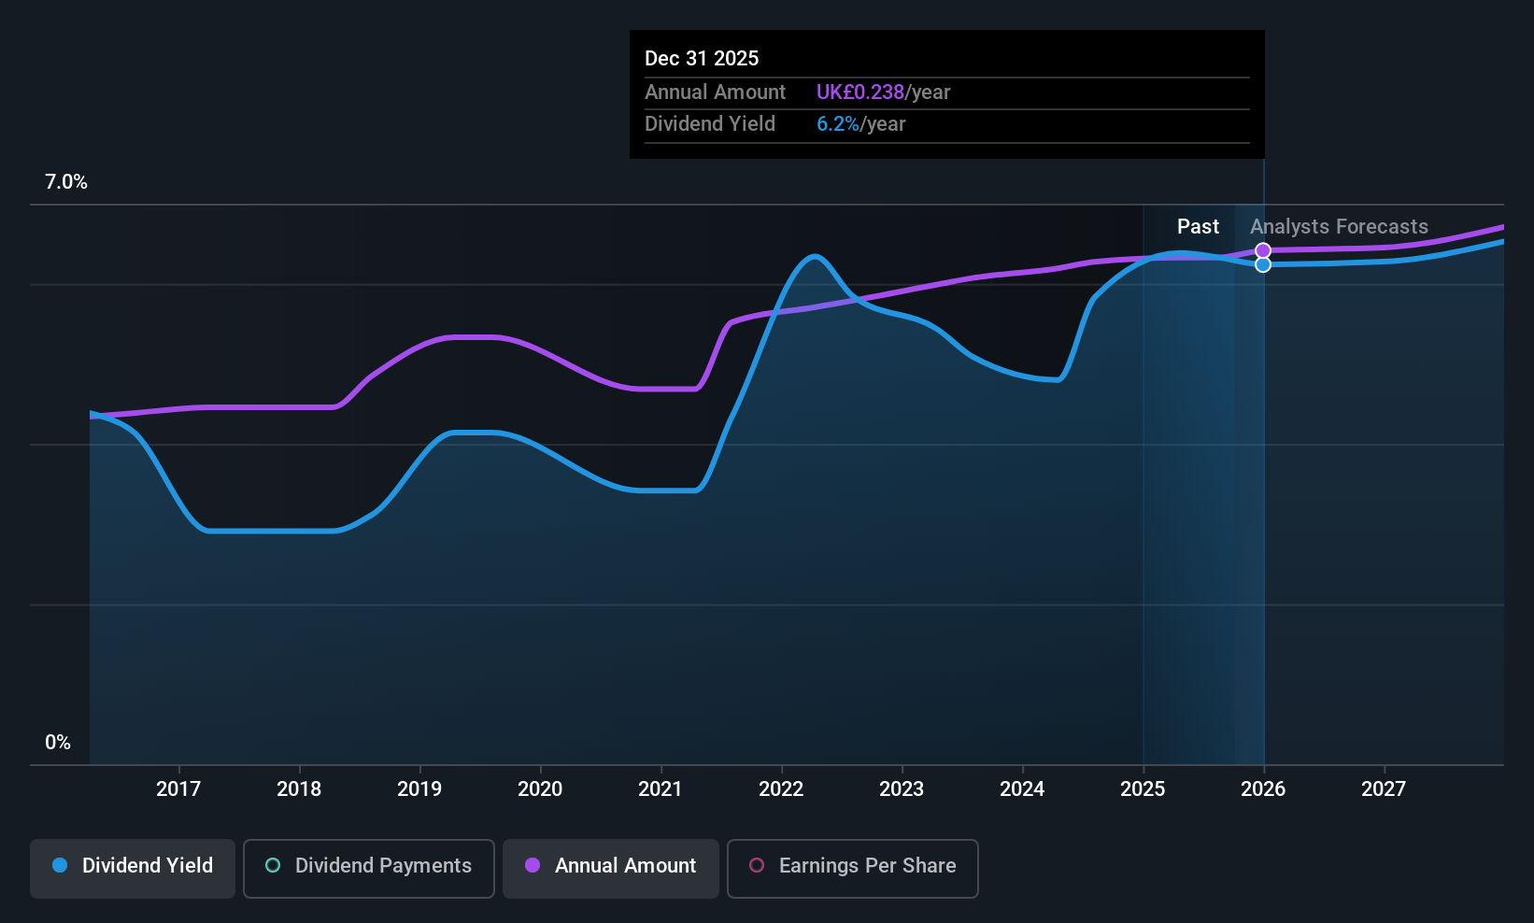
Task: Click the Analysts Forecasts label
Action: (x=1339, y=227)
